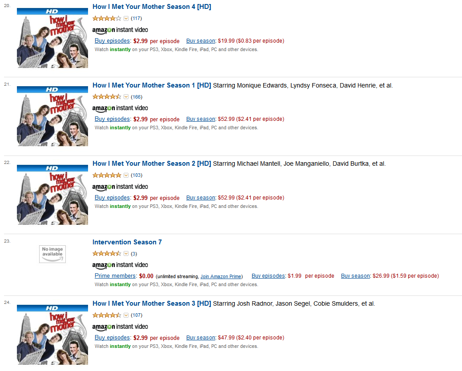Open Season 1 HD cover image
The width and height of the screenshot is (462, 371).
pyautogui.click(x=52, y=116)
